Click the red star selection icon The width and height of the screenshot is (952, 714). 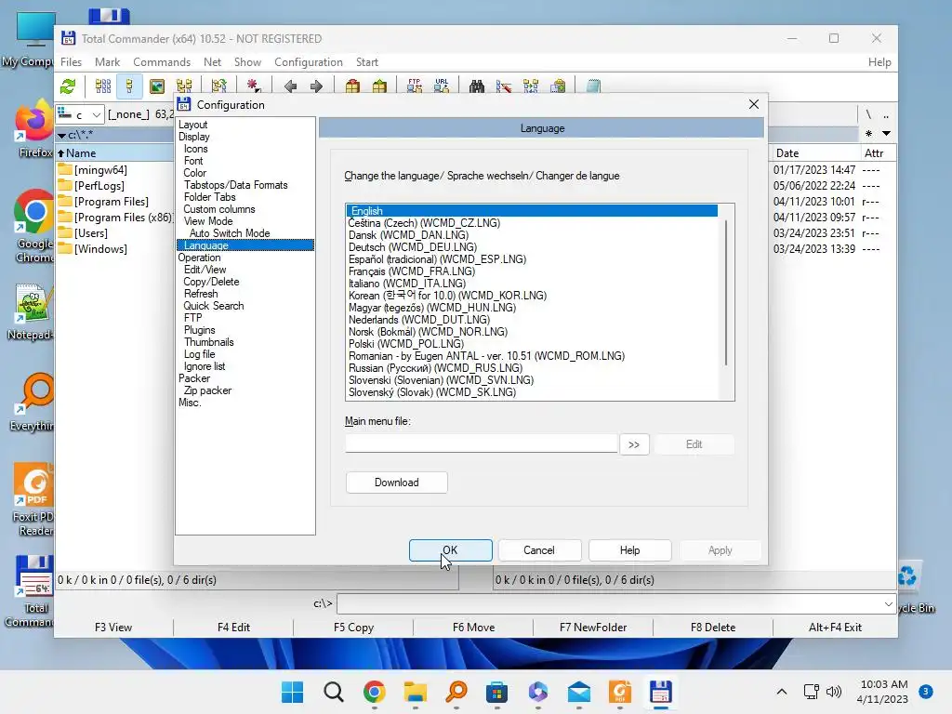coord(254,86)
